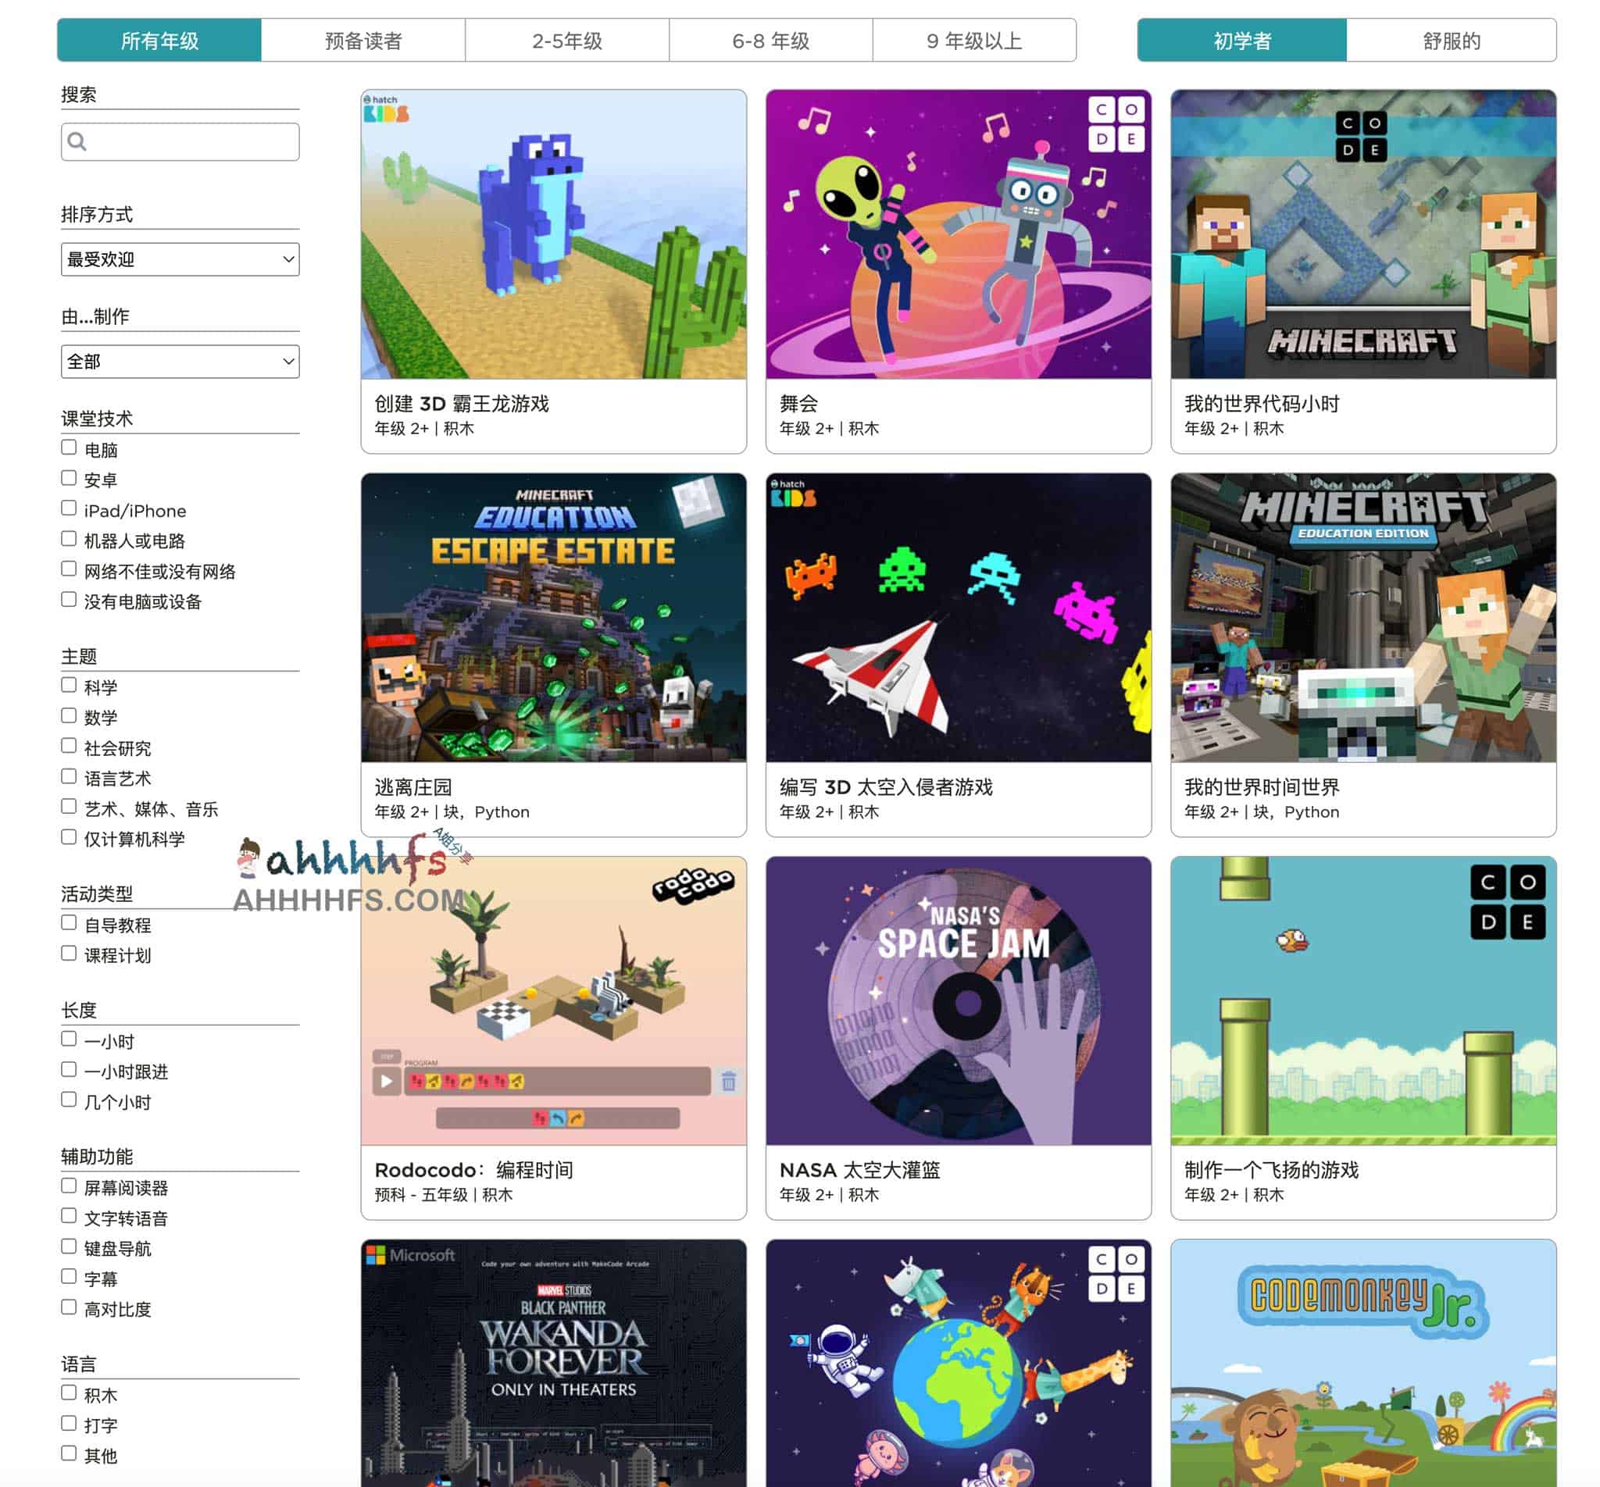Enable the 积木 language filter
The width and height of the screenshot is (1600, 1487).
click(69, 1393)
